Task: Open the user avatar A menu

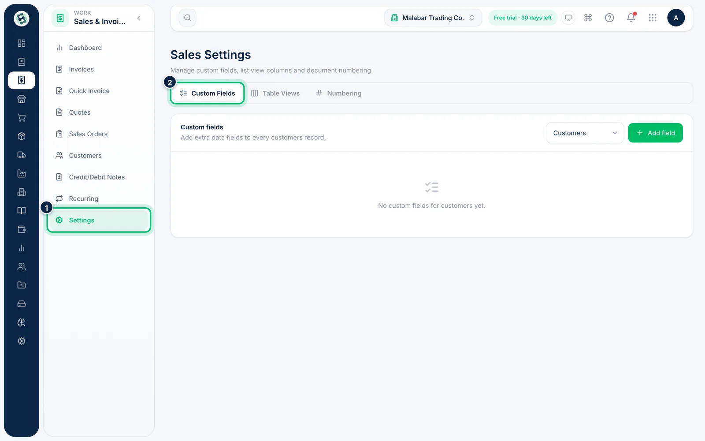Action: pyautogui.click(x=676, y=18)
